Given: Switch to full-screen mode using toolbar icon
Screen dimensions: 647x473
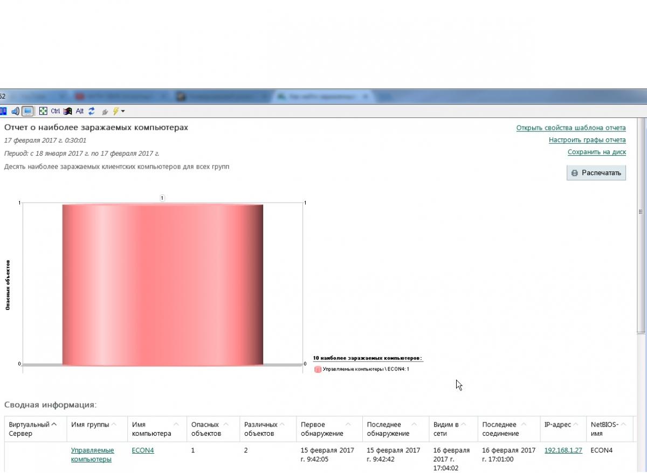Looking at the screenshot, I should [x=43, y=111].
